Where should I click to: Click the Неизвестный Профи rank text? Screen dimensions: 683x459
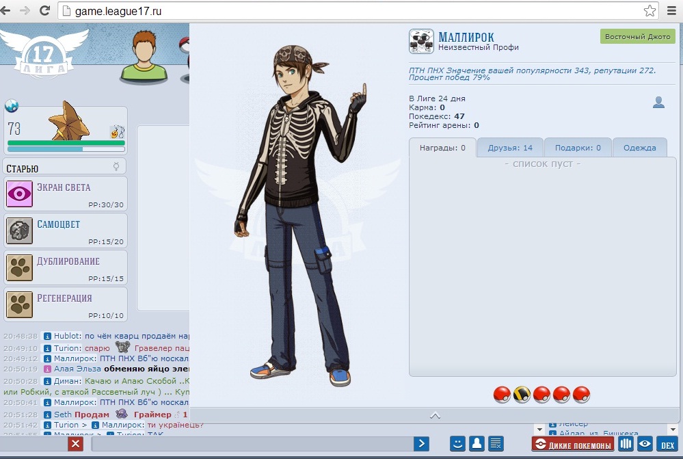(x=479, y=47)
